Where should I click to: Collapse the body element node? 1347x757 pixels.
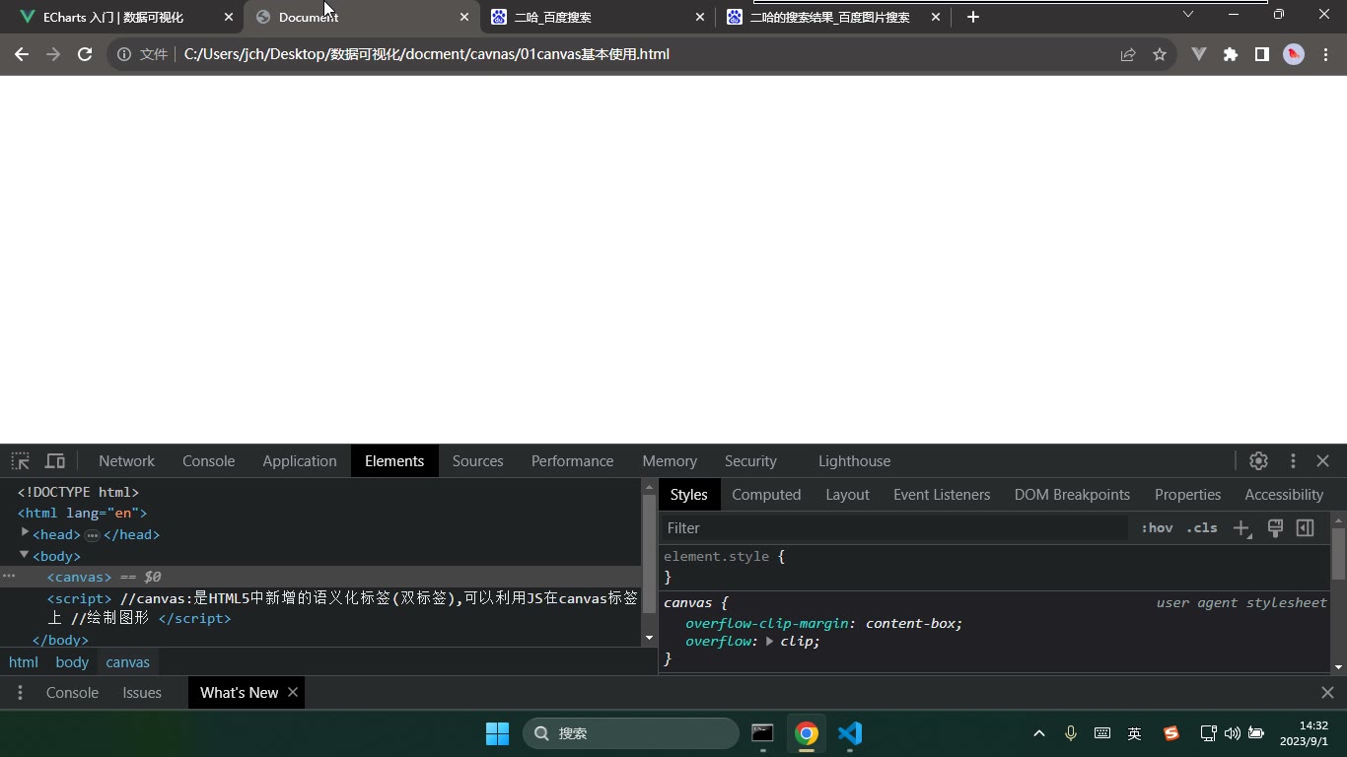click(25, 555)
